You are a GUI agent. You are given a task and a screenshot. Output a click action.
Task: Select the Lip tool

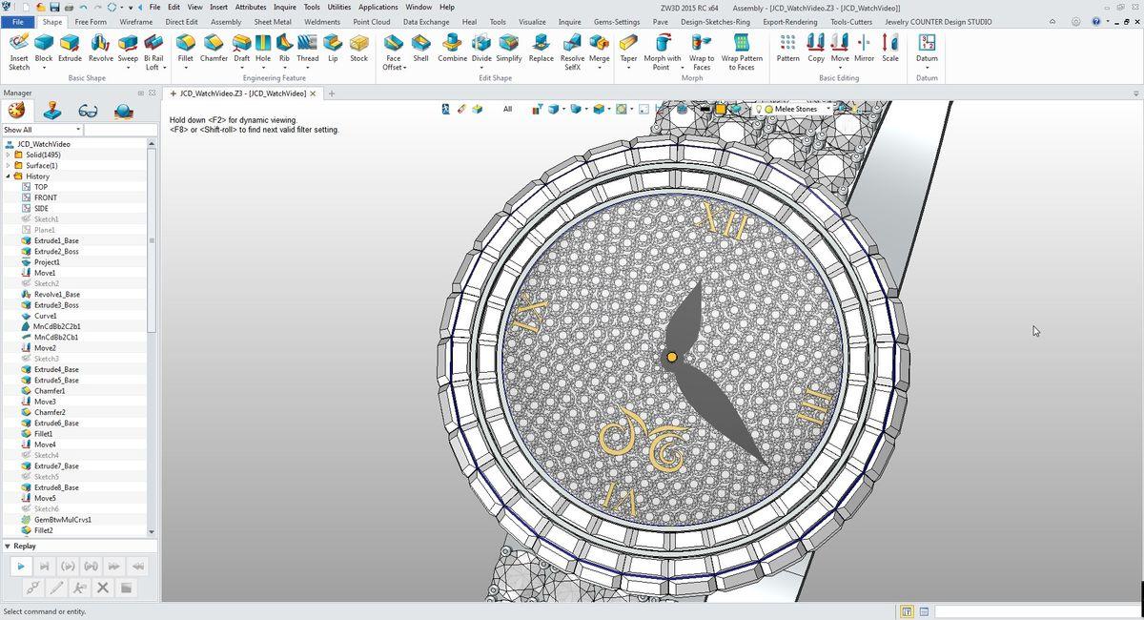pyautogui.click(x=333, y=50)
